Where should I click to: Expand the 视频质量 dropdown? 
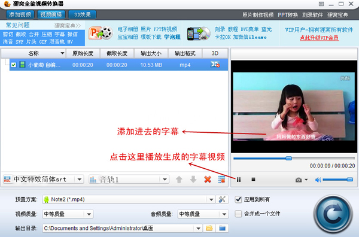89,214
